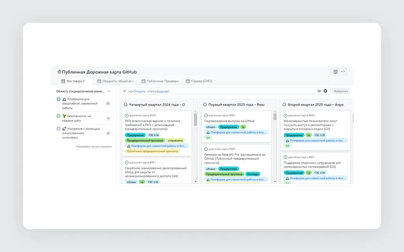Click the green «Предварительный просмотр» label on card #599
The image size is (404, 252).
(145, 141)
